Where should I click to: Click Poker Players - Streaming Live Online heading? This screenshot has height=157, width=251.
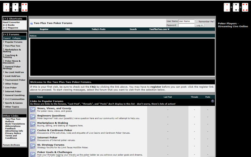click(233, 25)
